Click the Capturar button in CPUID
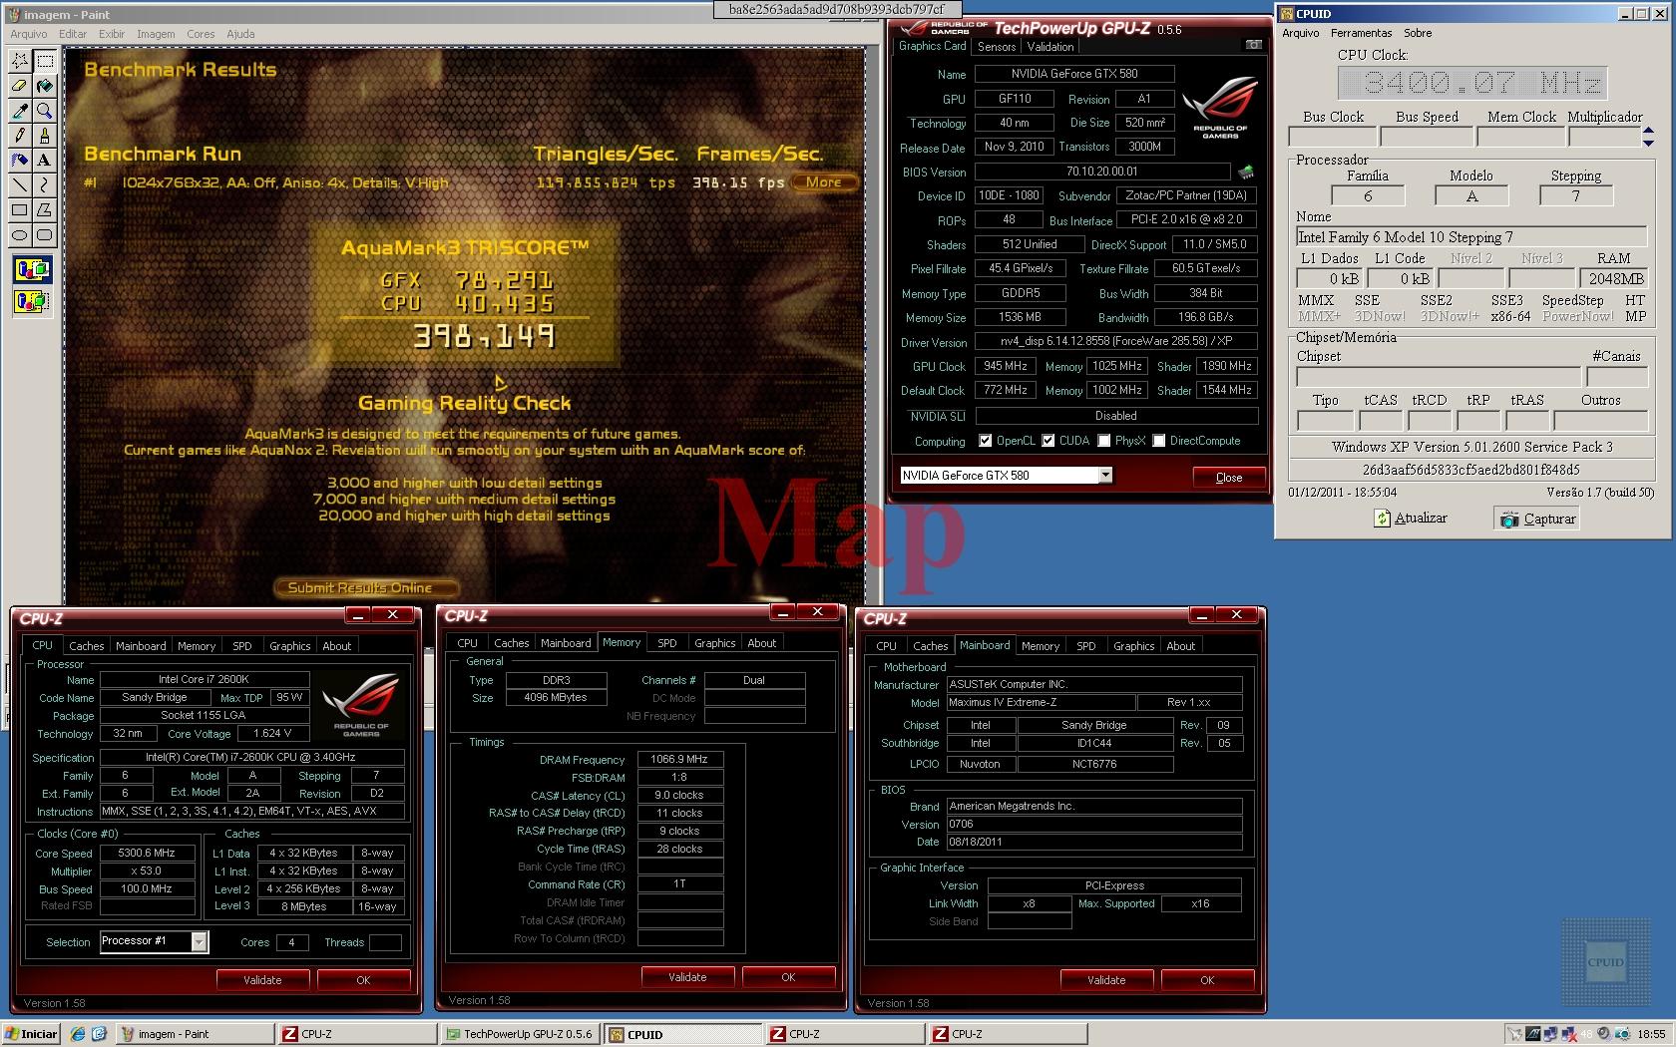This screenshot has width=1676, height=1047. point(1537,519)
